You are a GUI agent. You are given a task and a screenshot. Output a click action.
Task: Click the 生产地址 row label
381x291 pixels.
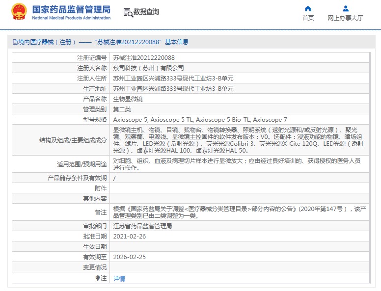(95, 89)
